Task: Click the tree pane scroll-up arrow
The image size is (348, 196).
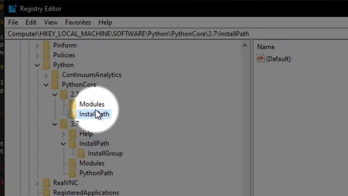Action: [245, 46]
